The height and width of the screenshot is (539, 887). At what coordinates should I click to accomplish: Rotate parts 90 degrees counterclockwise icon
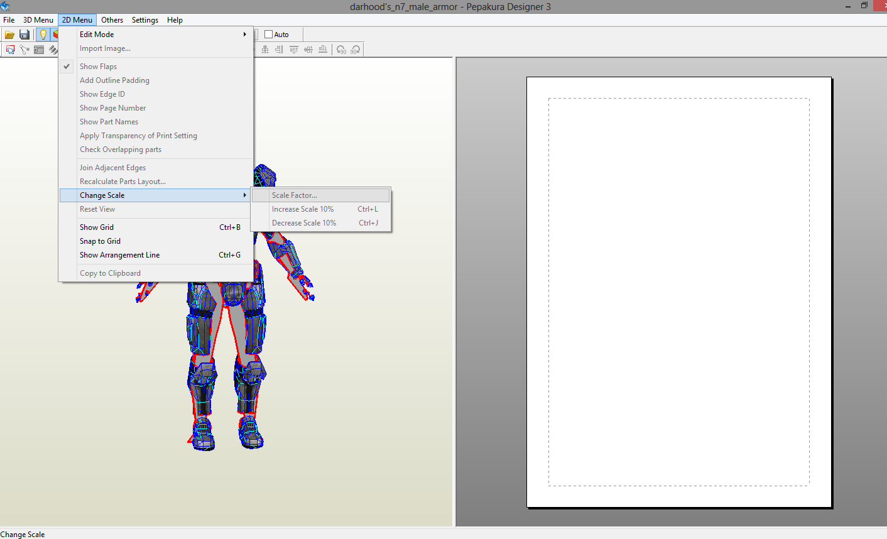[341, 50]
